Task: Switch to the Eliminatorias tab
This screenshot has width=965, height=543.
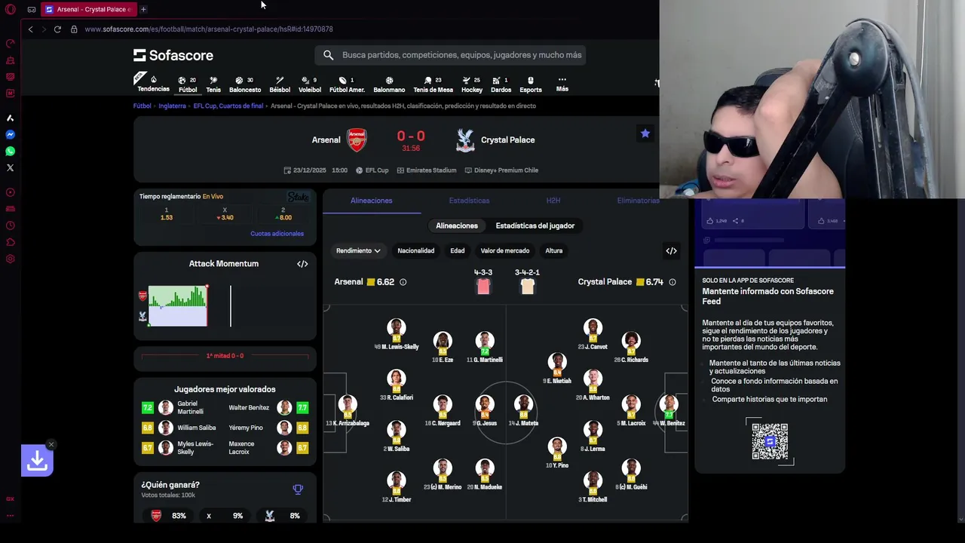Action: [638, 201]
